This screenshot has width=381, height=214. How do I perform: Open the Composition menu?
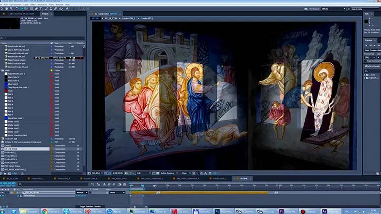[x=16, y=5]
